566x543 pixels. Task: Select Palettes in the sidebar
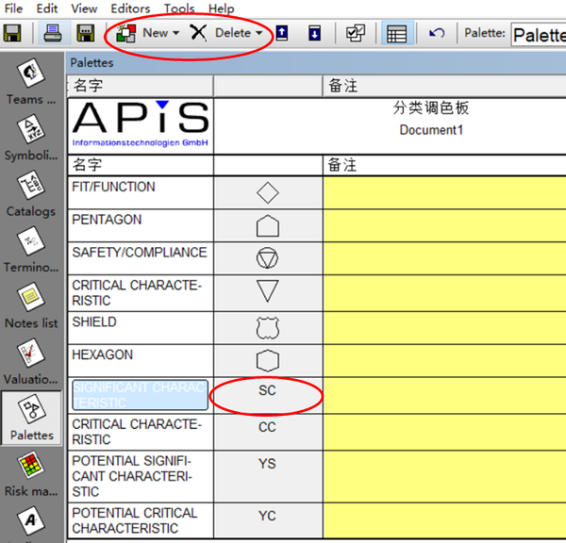pos(31,418)
